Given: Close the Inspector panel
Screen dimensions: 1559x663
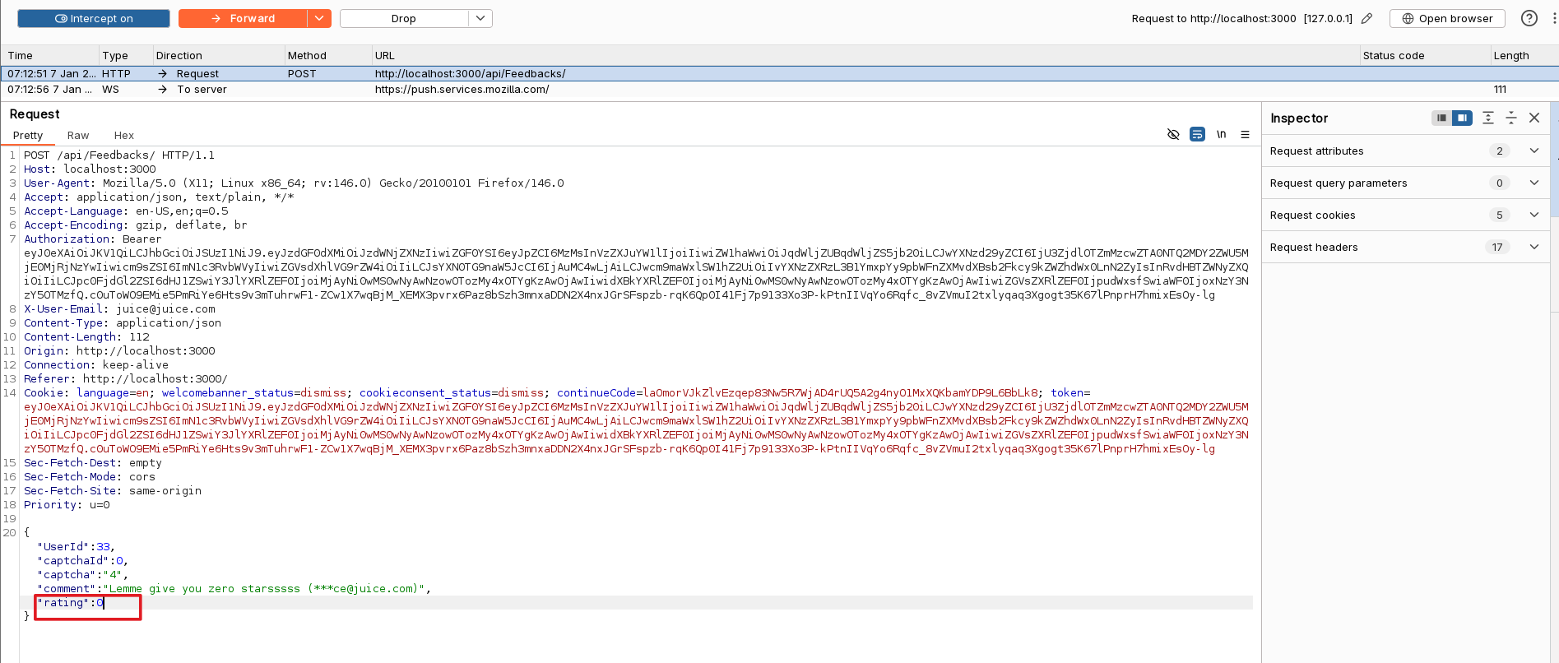Looking at the screenshot, I should tap(1534, 118).
